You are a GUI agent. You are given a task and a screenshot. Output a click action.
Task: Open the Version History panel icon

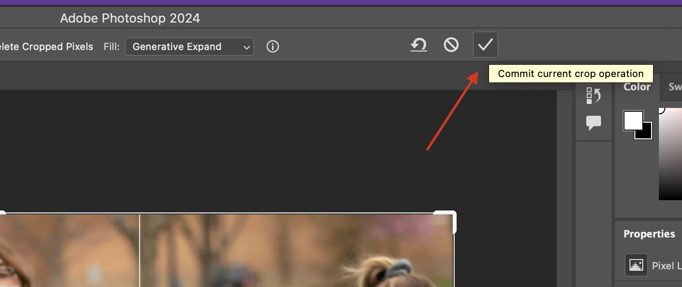593,95
